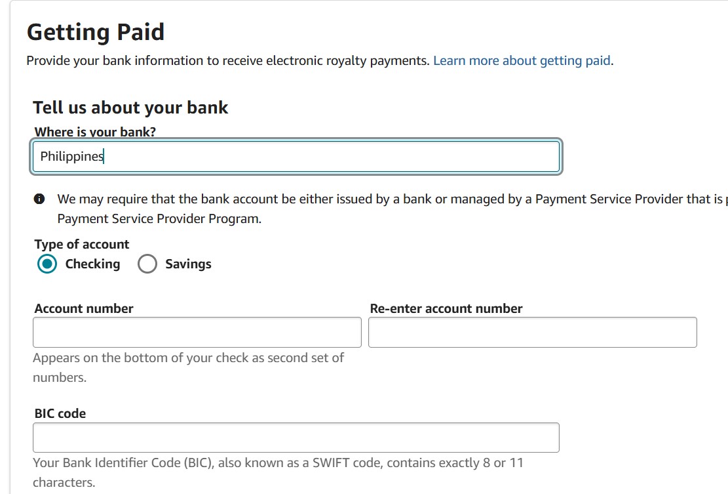The image size is (728, 494).
Task: Click inside the BIC code input field
Action: tap(296, 438)
